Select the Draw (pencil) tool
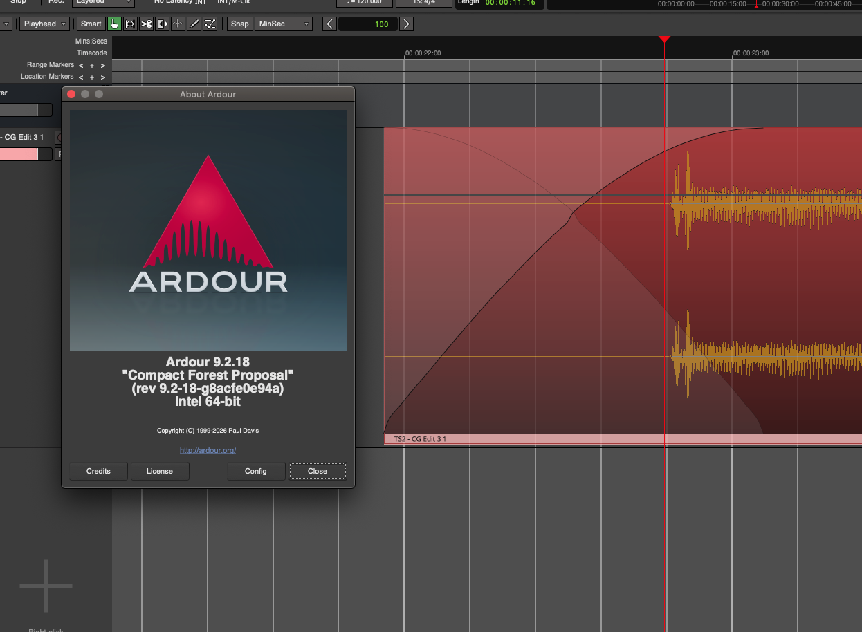 coord(194,24)
